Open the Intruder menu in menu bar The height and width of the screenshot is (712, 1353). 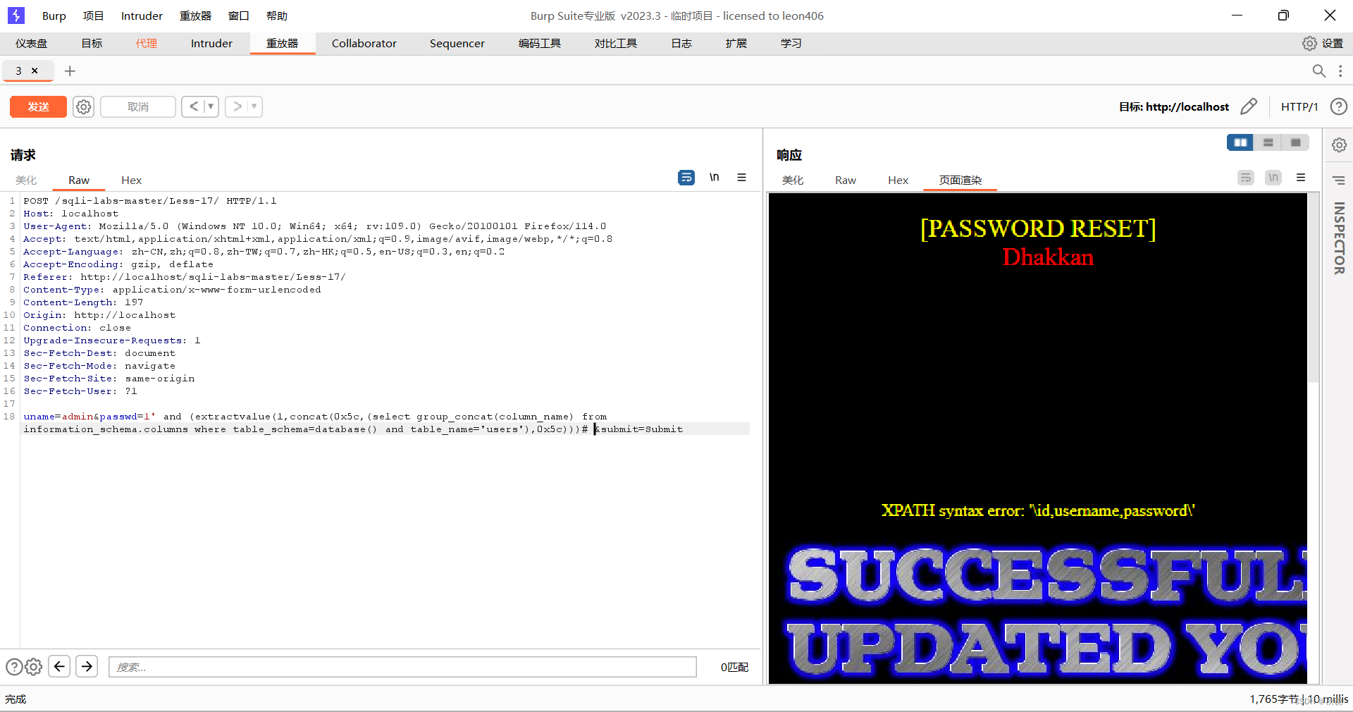[x=142, y=16]
